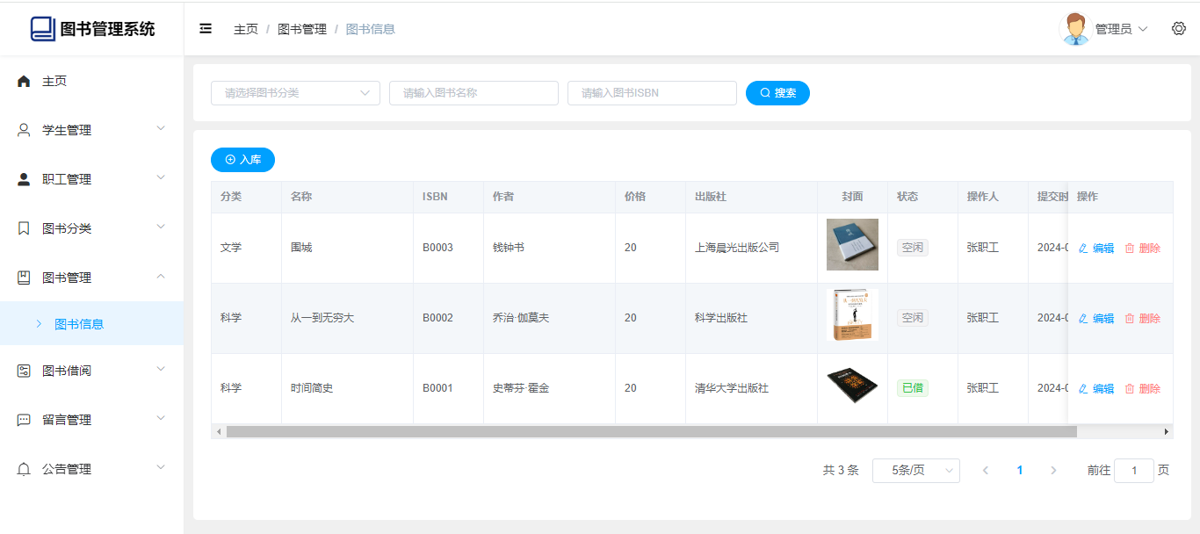Image resolution: width=1200 pixels, height=534 pixels.
Task: Open the 图书借阅 menu section
Action: [91, 371]
